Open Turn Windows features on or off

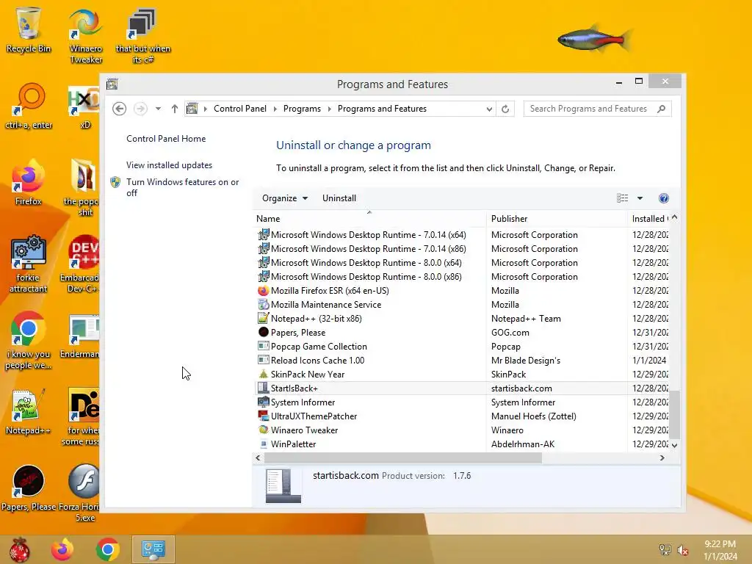pos(183,187)
